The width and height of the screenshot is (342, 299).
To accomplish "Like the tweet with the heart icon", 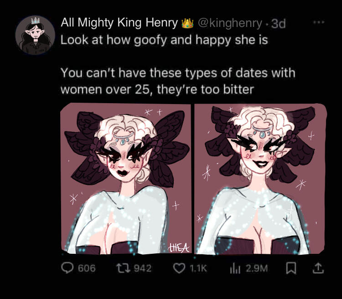I will point(178,268).
